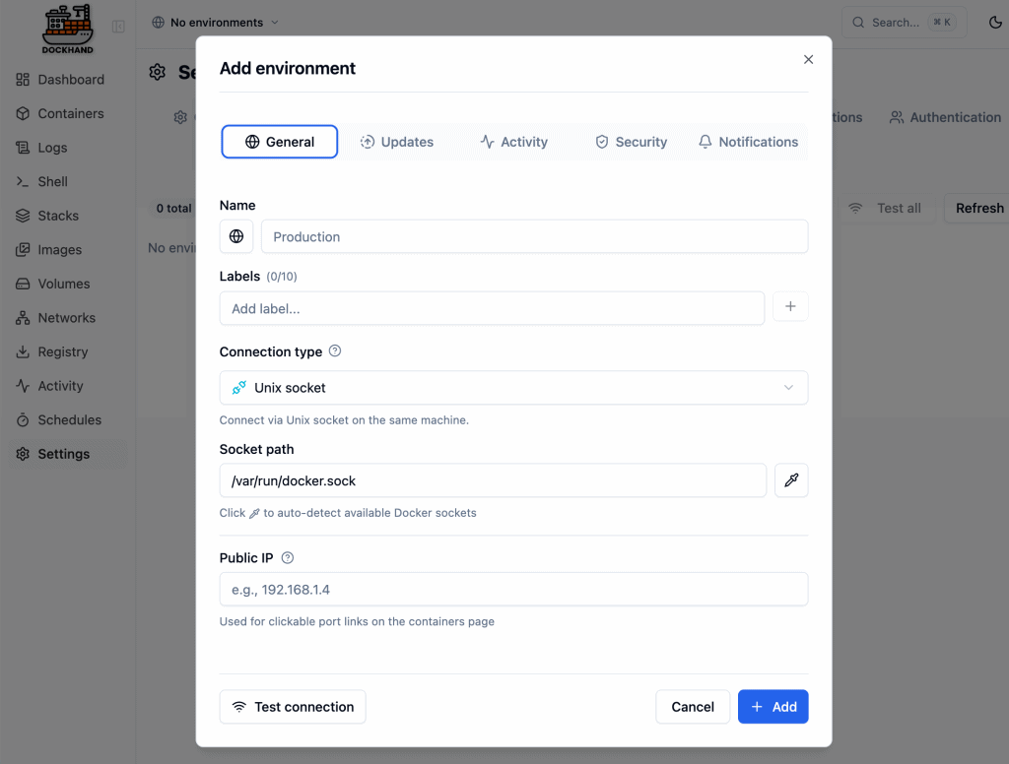Collapse the sidebar panel icon
1009x764 pixels.
118,27
